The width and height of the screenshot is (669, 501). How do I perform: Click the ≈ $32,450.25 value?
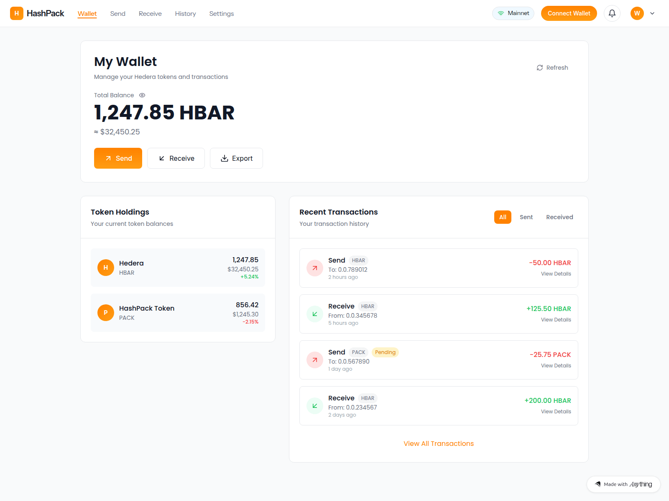coord(117,132)
